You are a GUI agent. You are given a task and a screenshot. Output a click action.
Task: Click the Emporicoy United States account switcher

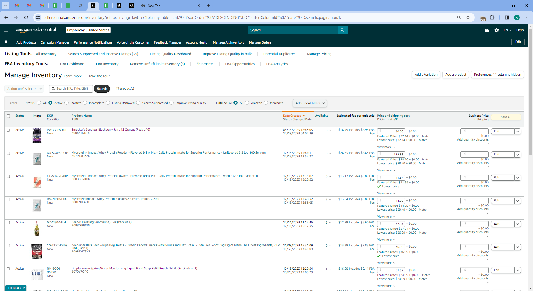coord(88,30)
